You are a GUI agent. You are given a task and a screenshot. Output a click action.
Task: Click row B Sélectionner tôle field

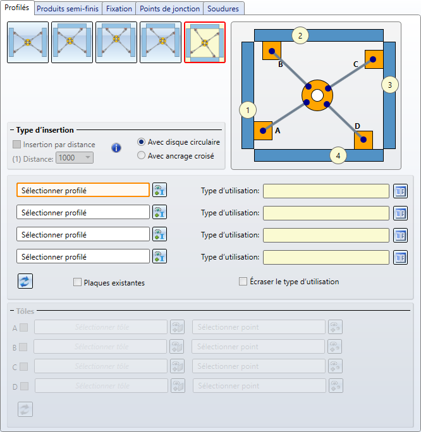[100, 346]
